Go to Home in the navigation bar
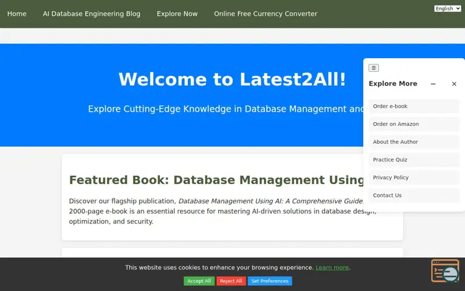The height and width of the screenshot is (291, 465). [17, 13]
